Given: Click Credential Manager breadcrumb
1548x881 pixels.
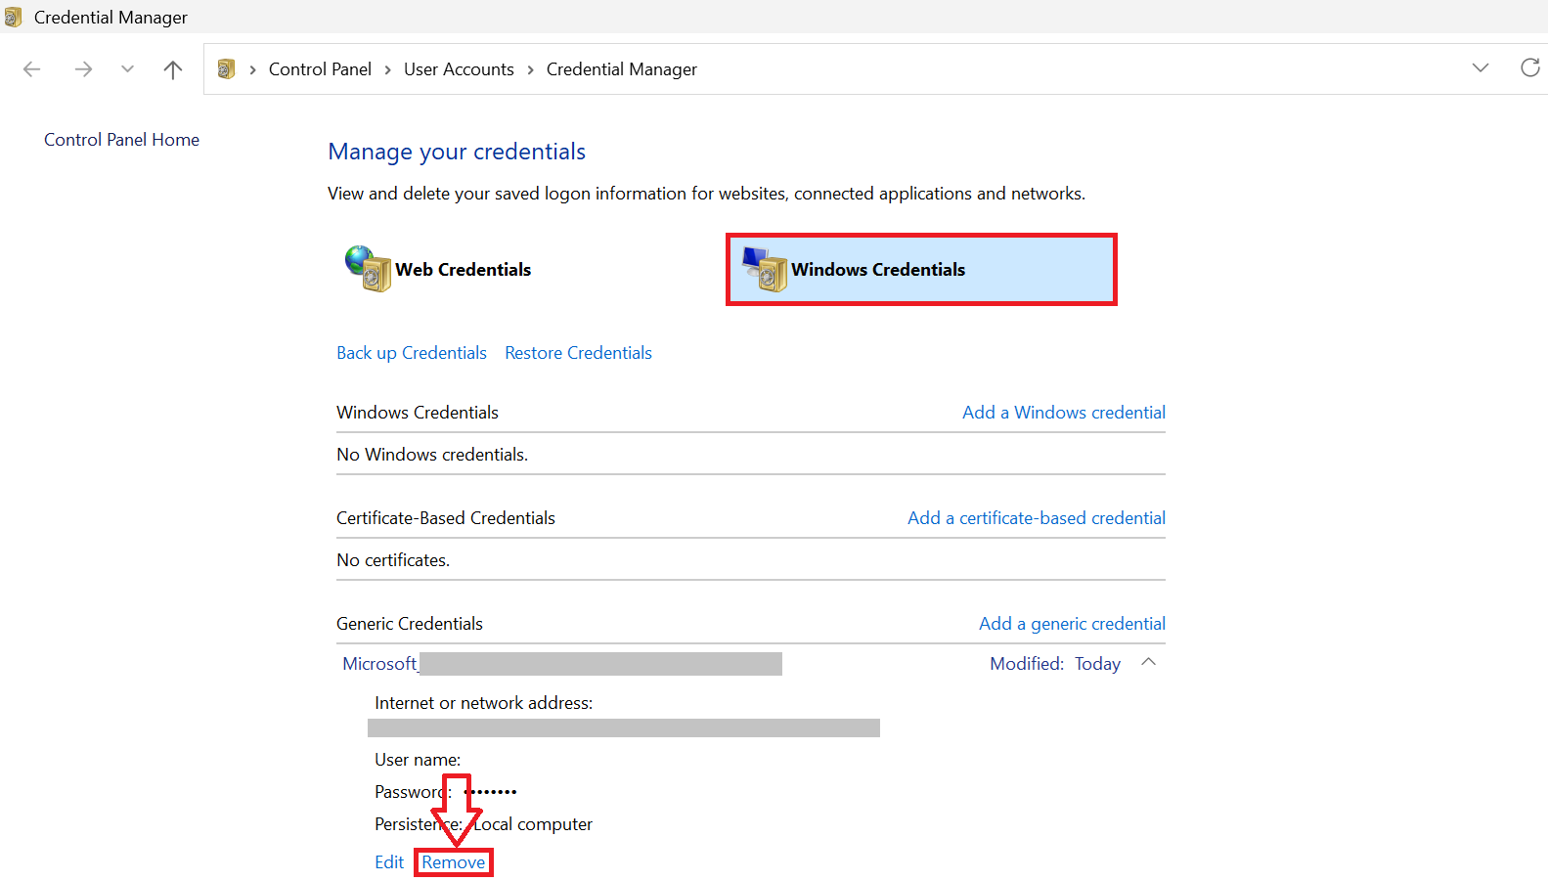Looking at the screenshot, I should pos(622,69).
